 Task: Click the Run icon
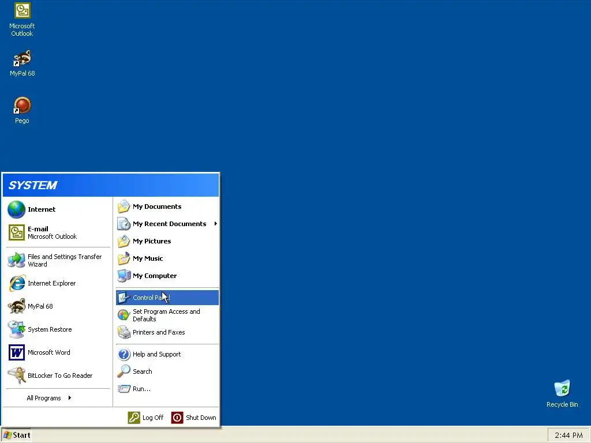(124, 389)
